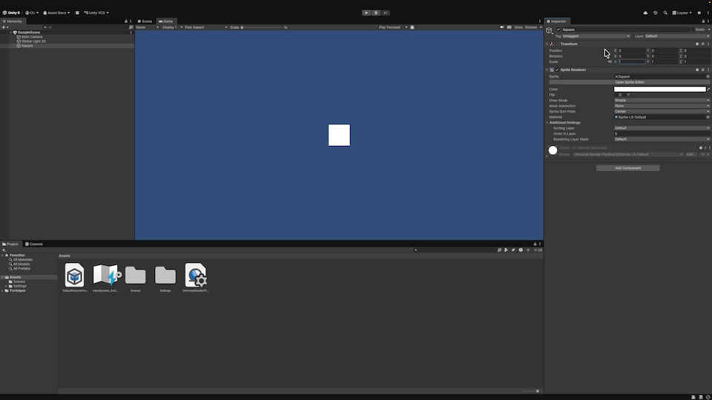This screenshot has height=400, width=712.
Task: Open the Play Focused dropdown
Action: pos(393,27)
